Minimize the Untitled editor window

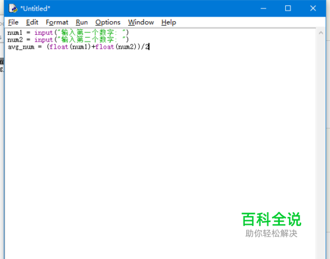(263, 9)
